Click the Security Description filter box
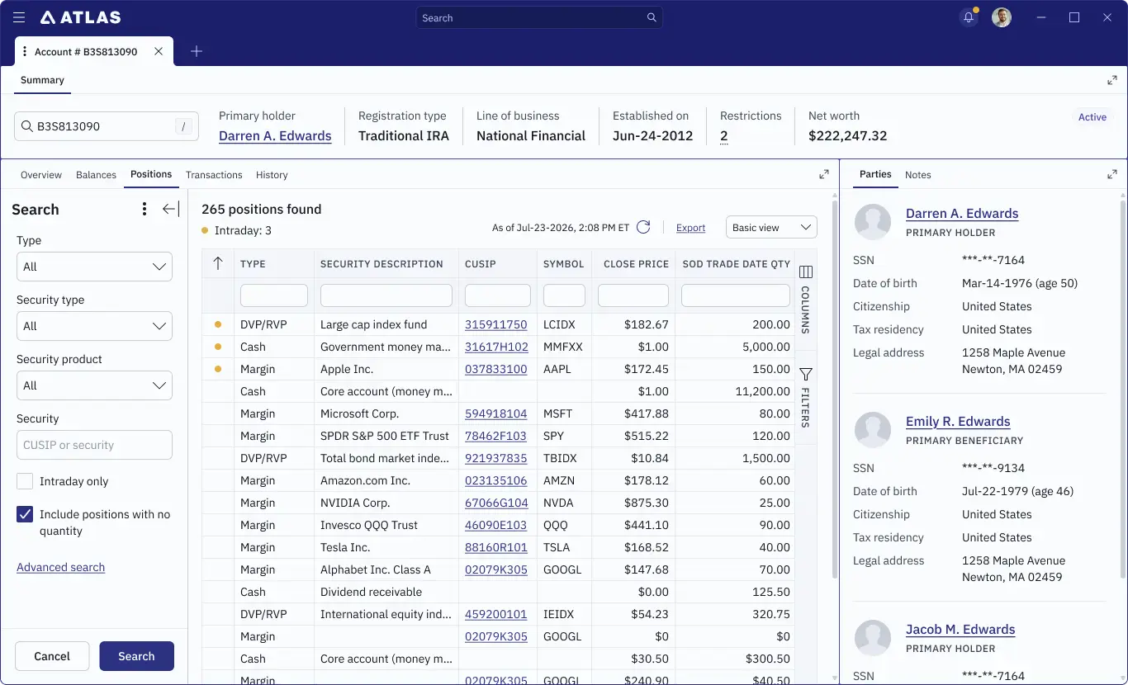 click(x=386, y=295)
